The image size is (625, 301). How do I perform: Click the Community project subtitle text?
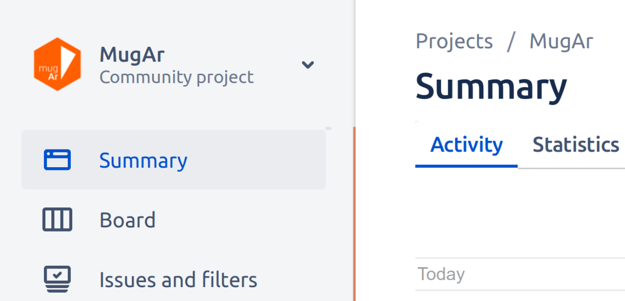point(176,77)
